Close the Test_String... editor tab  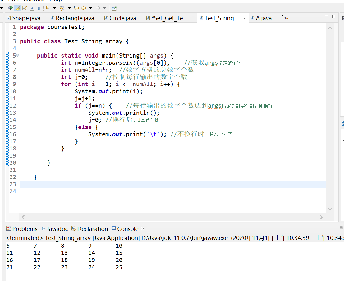tap(244, 18)
